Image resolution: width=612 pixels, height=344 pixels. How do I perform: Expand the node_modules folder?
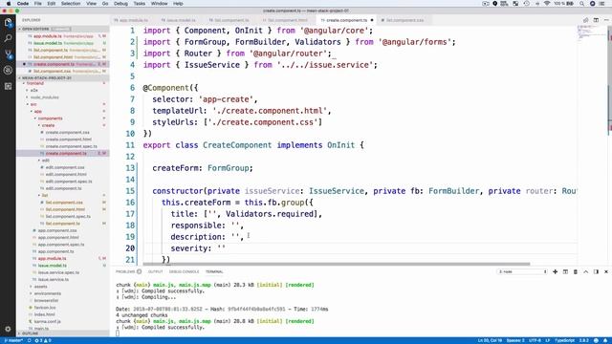pyautogui.click(x=44, y=97)
